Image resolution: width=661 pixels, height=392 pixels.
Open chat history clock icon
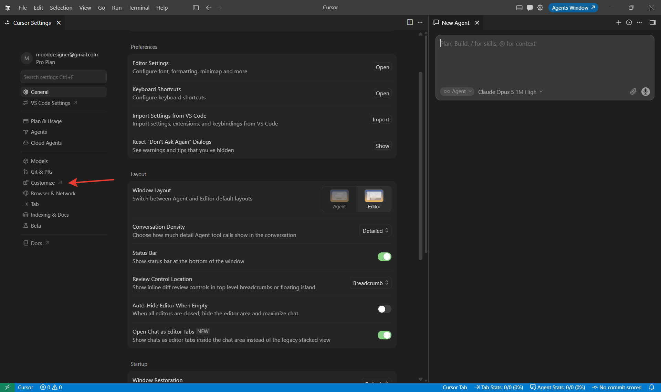pyautogui.click(x=629, y=22)
